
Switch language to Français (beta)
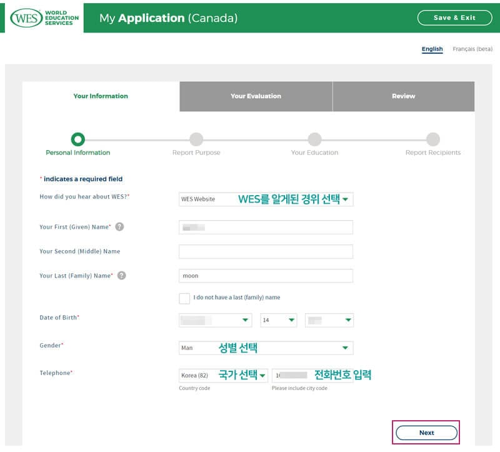pyautogui.click(x=472, y=49)
